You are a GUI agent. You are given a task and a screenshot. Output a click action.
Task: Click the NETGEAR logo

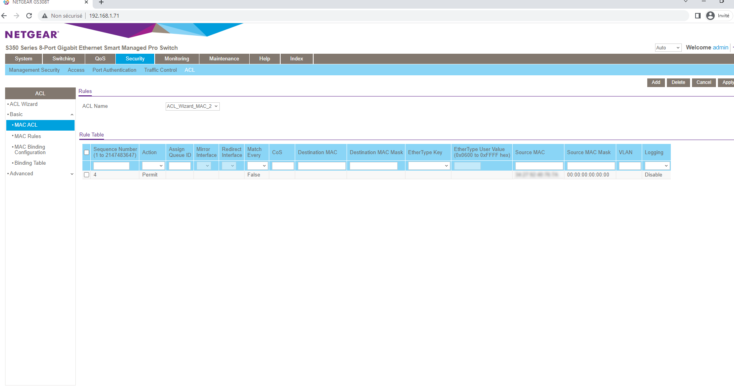tap(32, 35)
